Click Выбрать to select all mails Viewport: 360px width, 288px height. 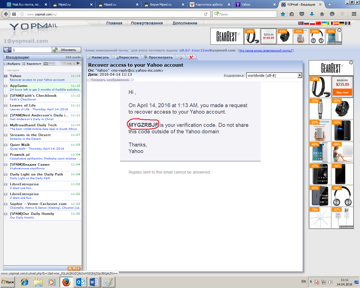point(12,64)
